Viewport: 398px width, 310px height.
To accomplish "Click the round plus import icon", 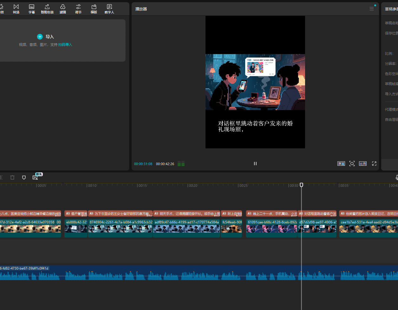I will pos(40,37).
